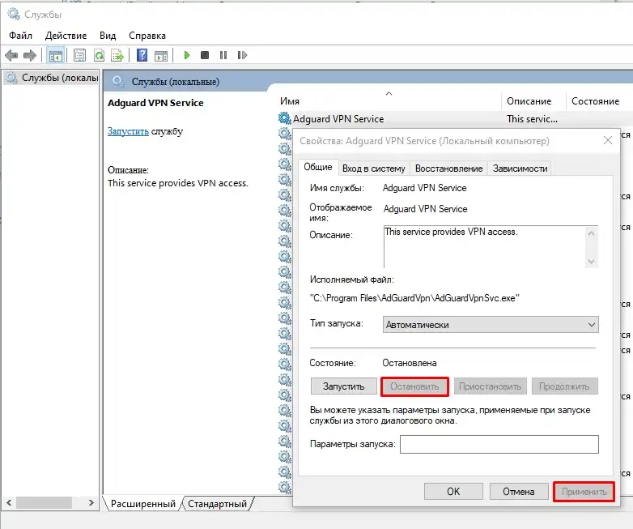The height and width of the screenshot is (529, 633).
Task: Click the Службы title bar icon
Action: point(13,14)
